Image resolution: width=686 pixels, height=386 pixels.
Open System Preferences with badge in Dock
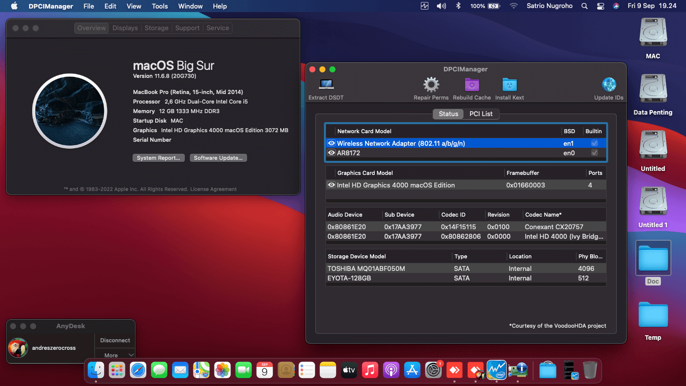(x=433, y=370)
